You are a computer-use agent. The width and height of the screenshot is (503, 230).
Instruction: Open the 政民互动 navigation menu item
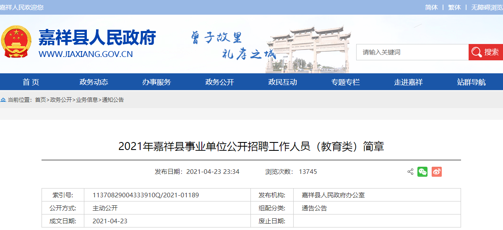pyautogui.click(x=283, y=83)
